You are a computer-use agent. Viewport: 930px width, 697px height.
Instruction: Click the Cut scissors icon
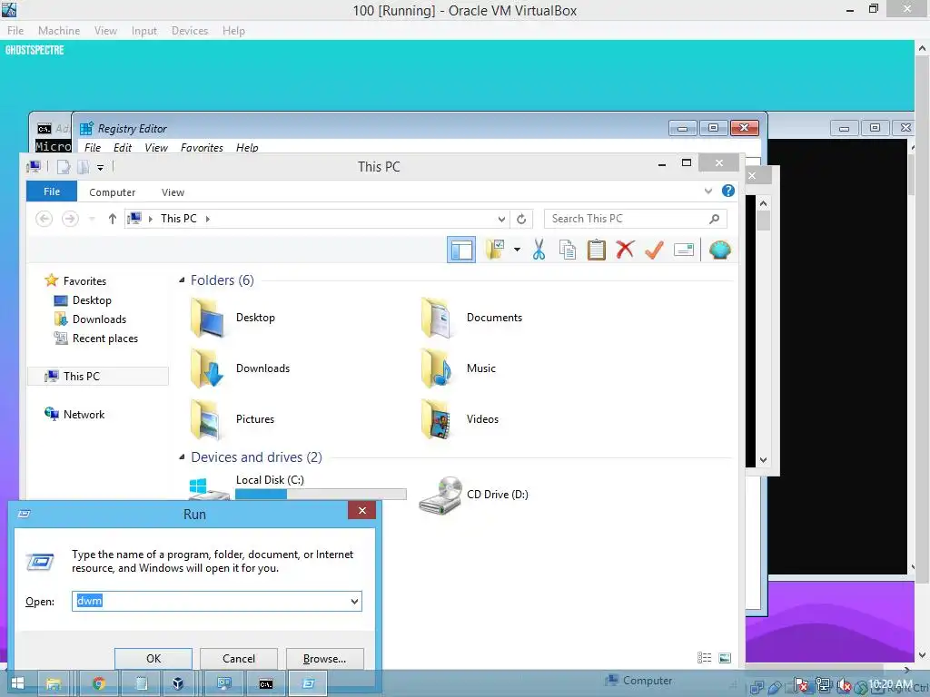point(539,250)
